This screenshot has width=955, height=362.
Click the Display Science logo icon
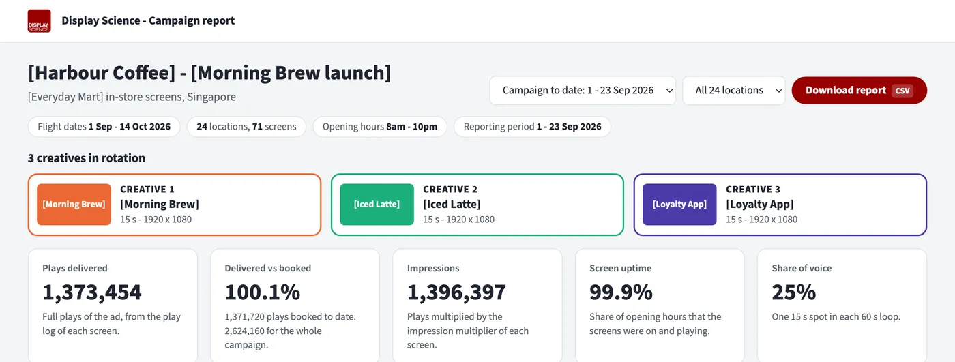39,20
